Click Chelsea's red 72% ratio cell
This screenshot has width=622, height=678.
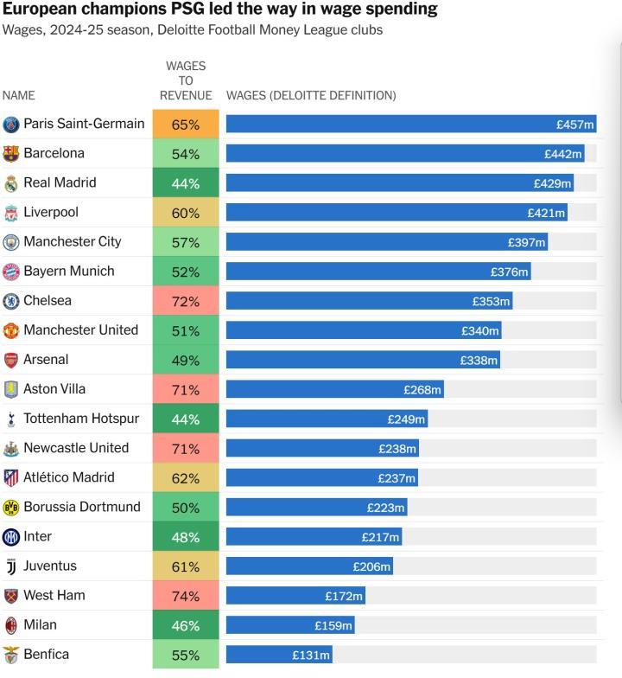tap(186, 301)
